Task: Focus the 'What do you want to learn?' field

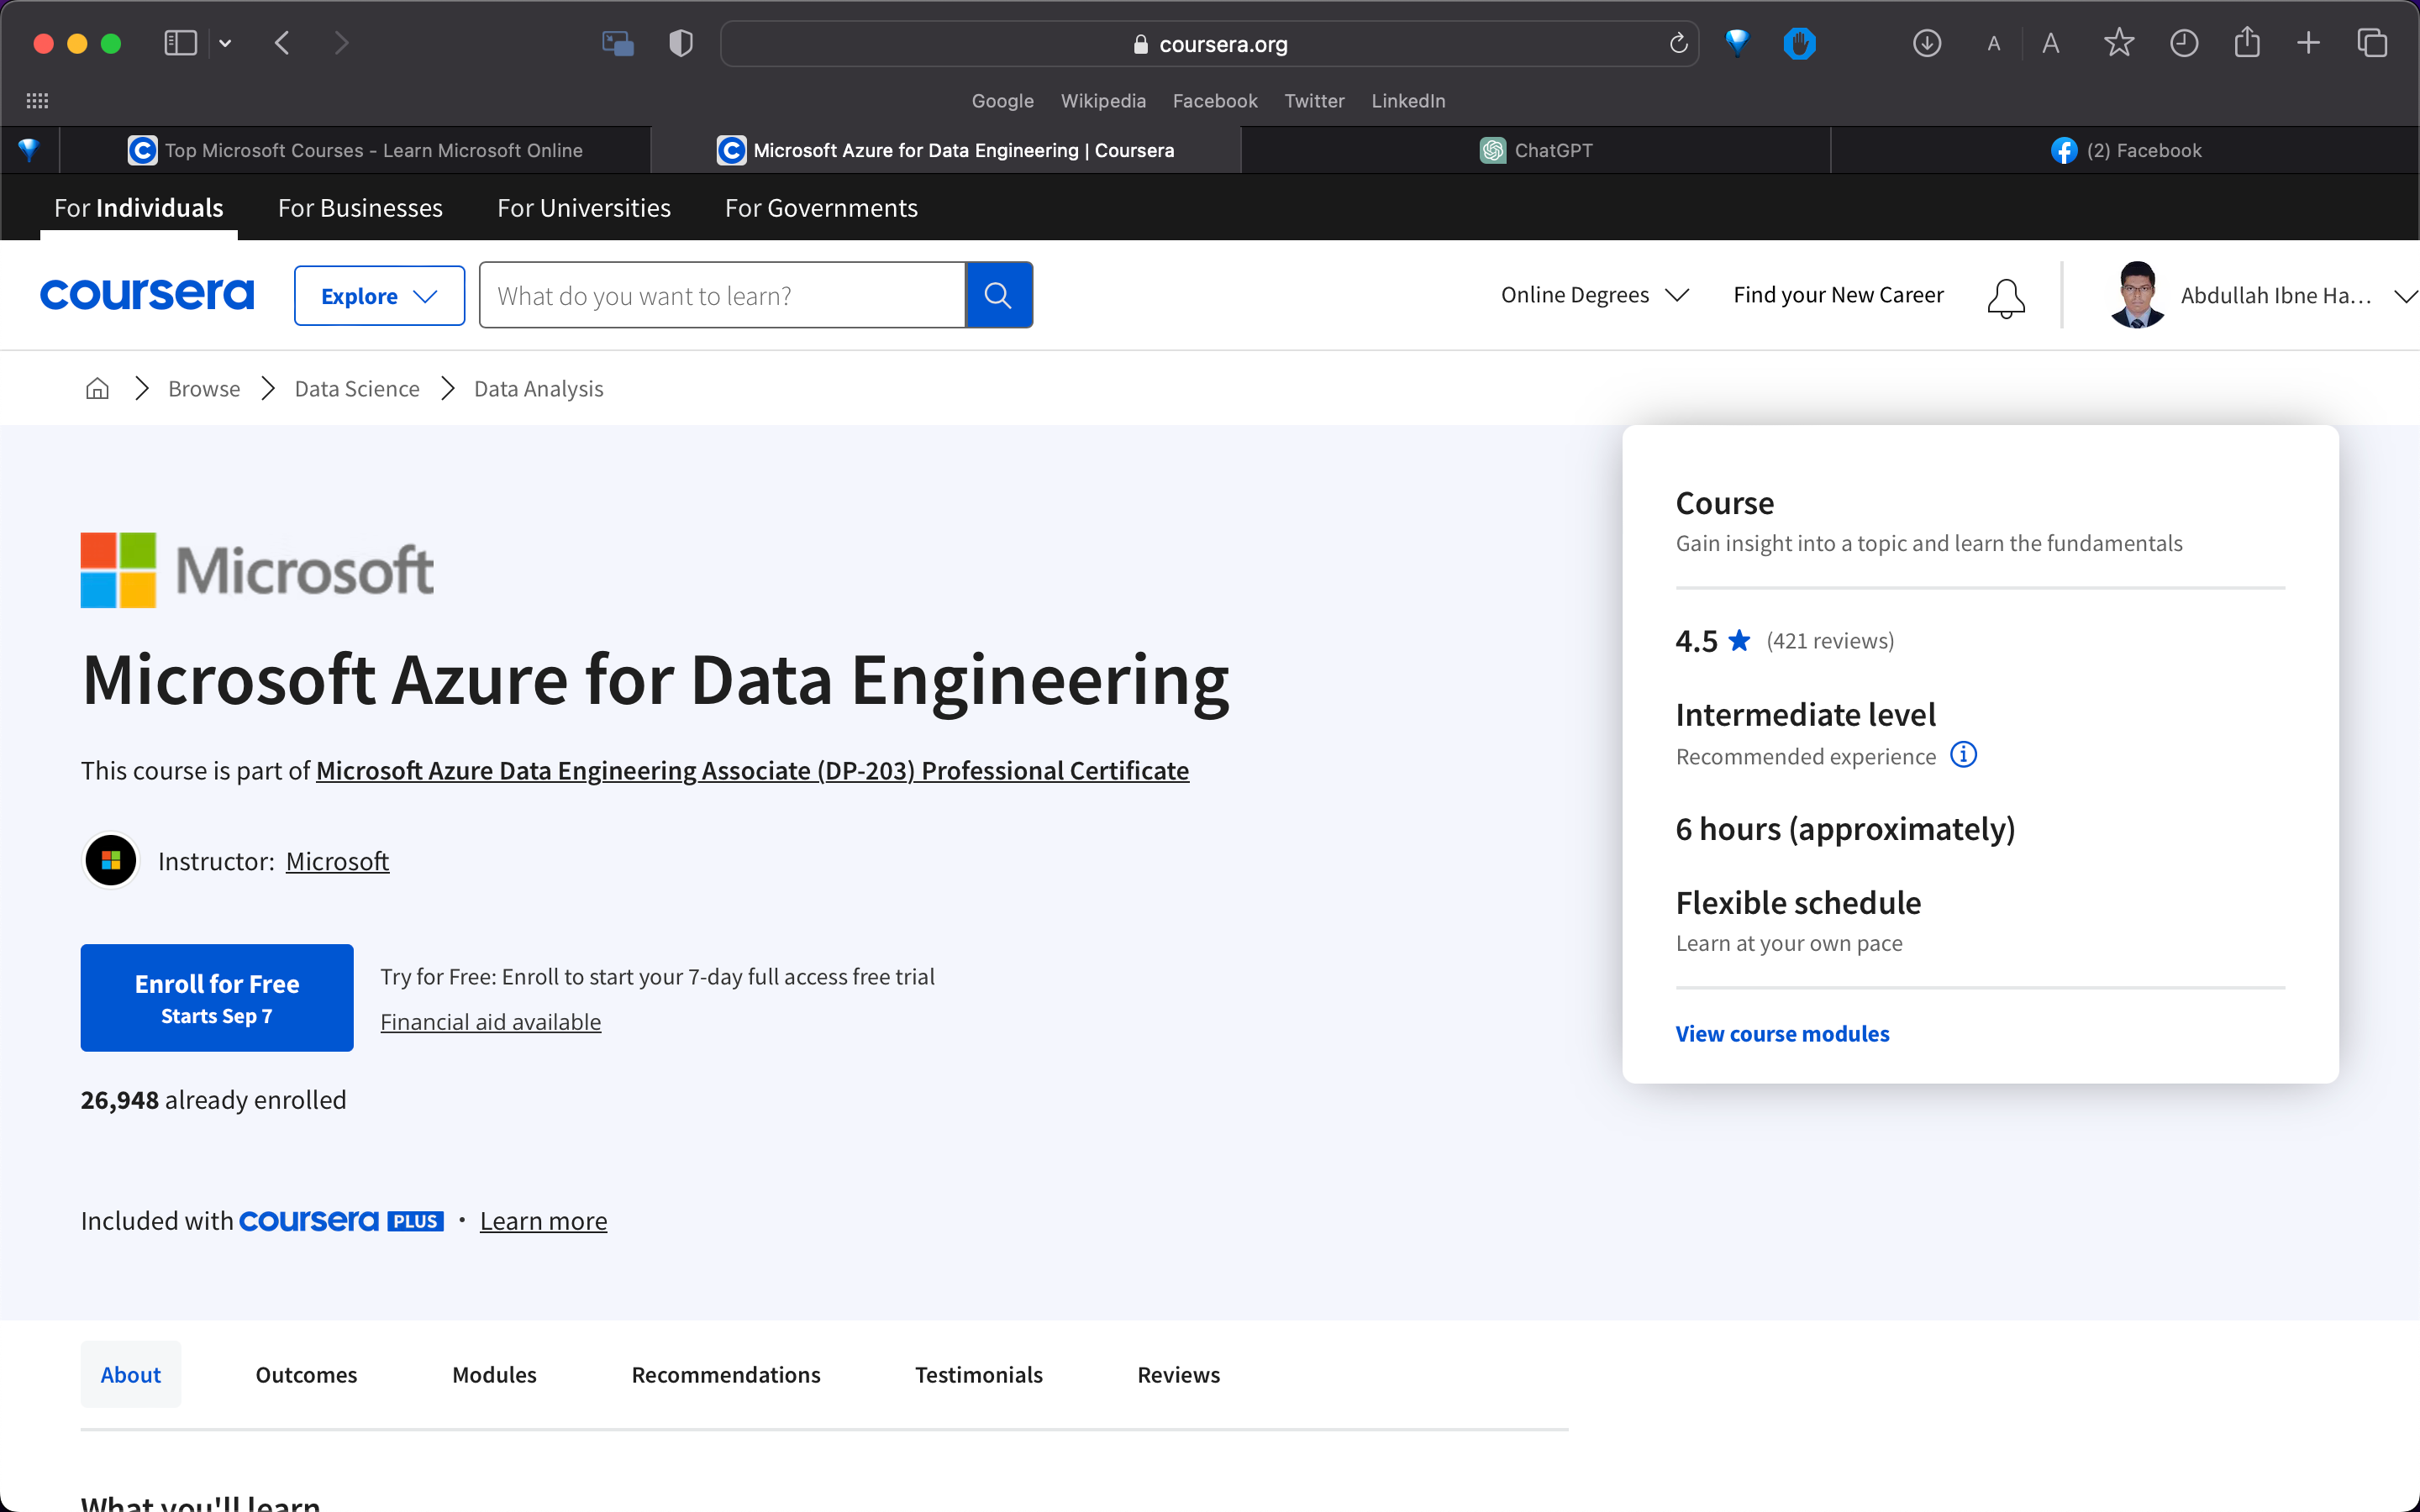Action: coord(722,295)
